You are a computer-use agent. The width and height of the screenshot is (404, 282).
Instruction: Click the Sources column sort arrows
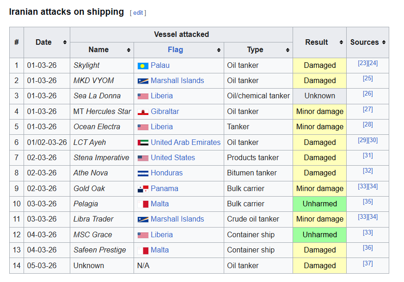pyautogui.click(x=384, y=42)
